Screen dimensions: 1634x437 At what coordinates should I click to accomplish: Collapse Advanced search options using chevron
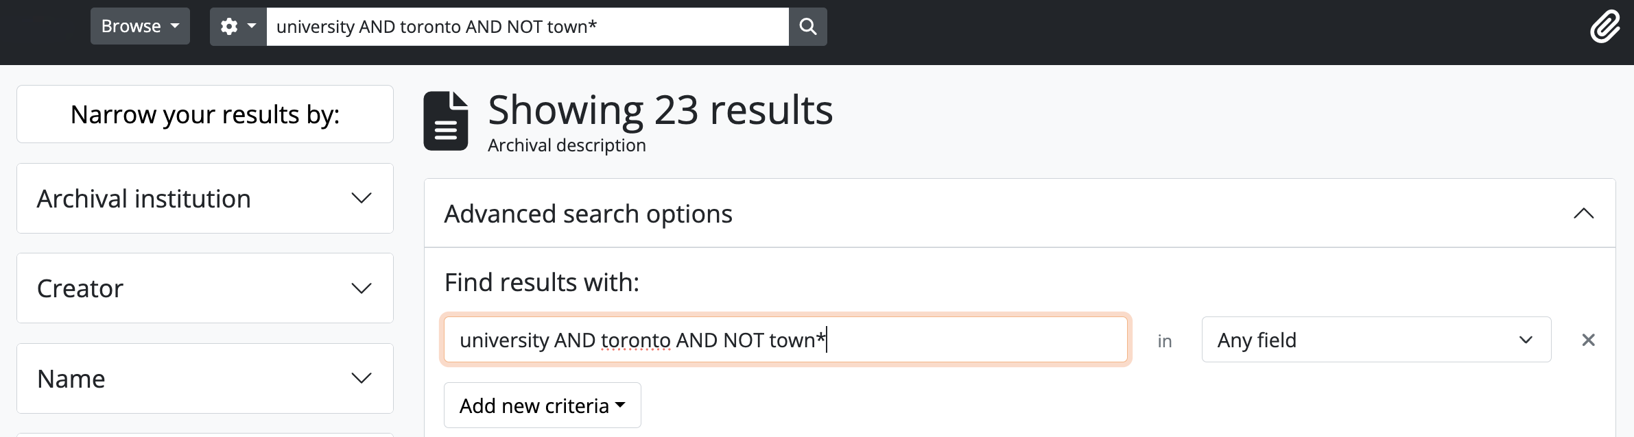[x=1583, y=214]
